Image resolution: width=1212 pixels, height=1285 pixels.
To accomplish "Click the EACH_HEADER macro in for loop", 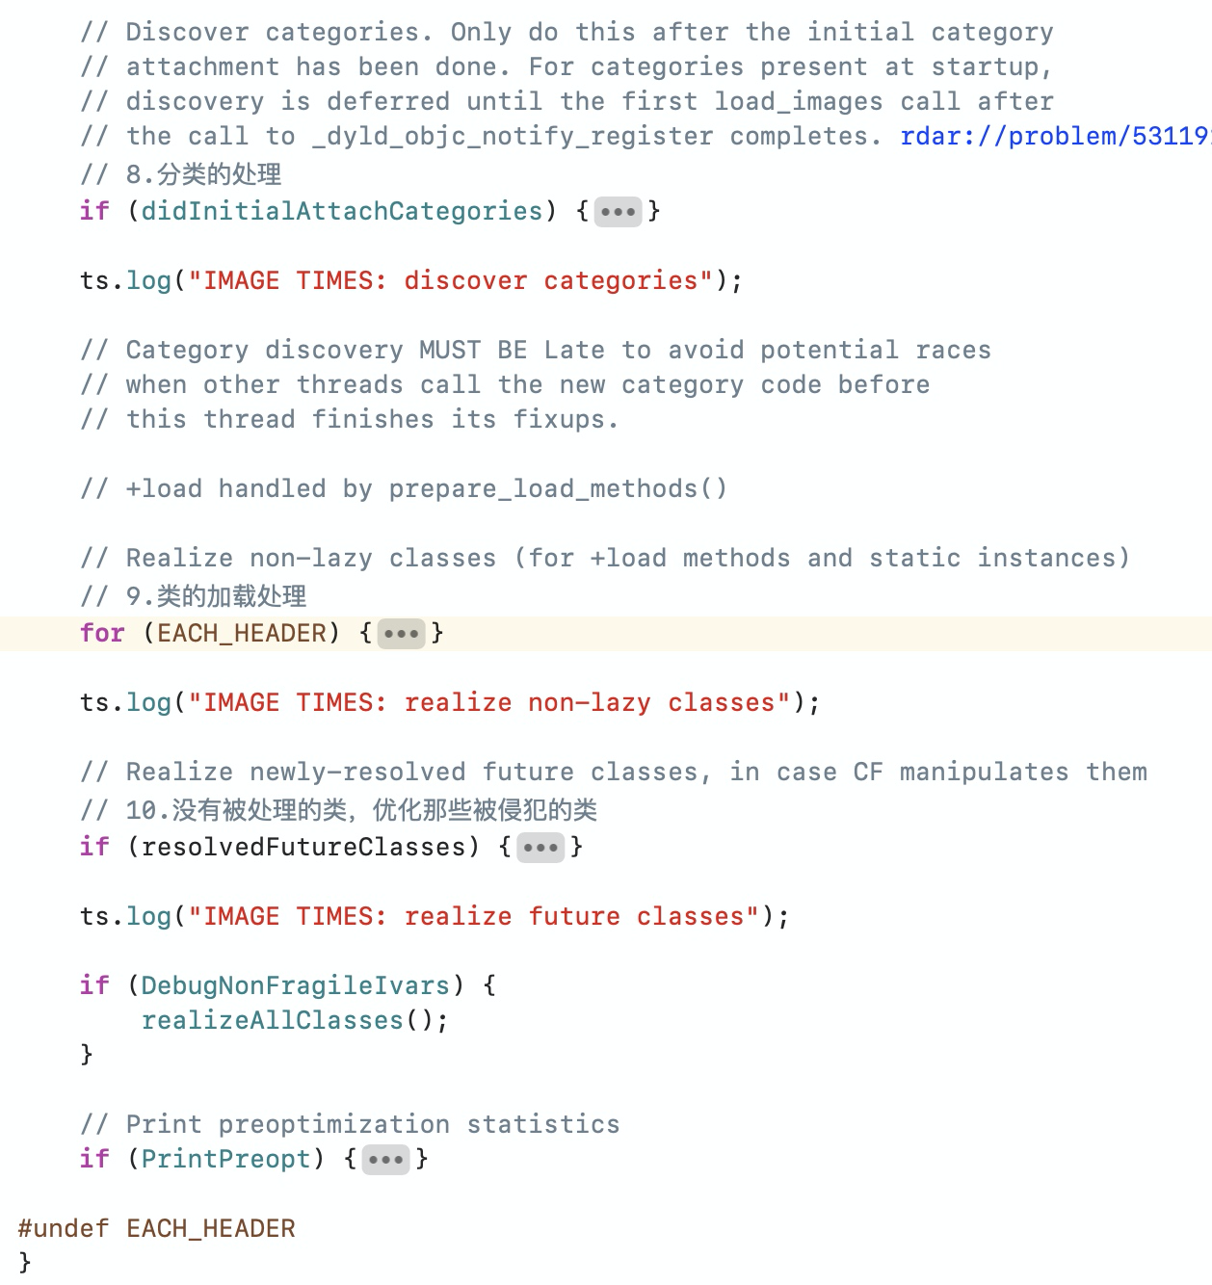I will coord(242,633).
